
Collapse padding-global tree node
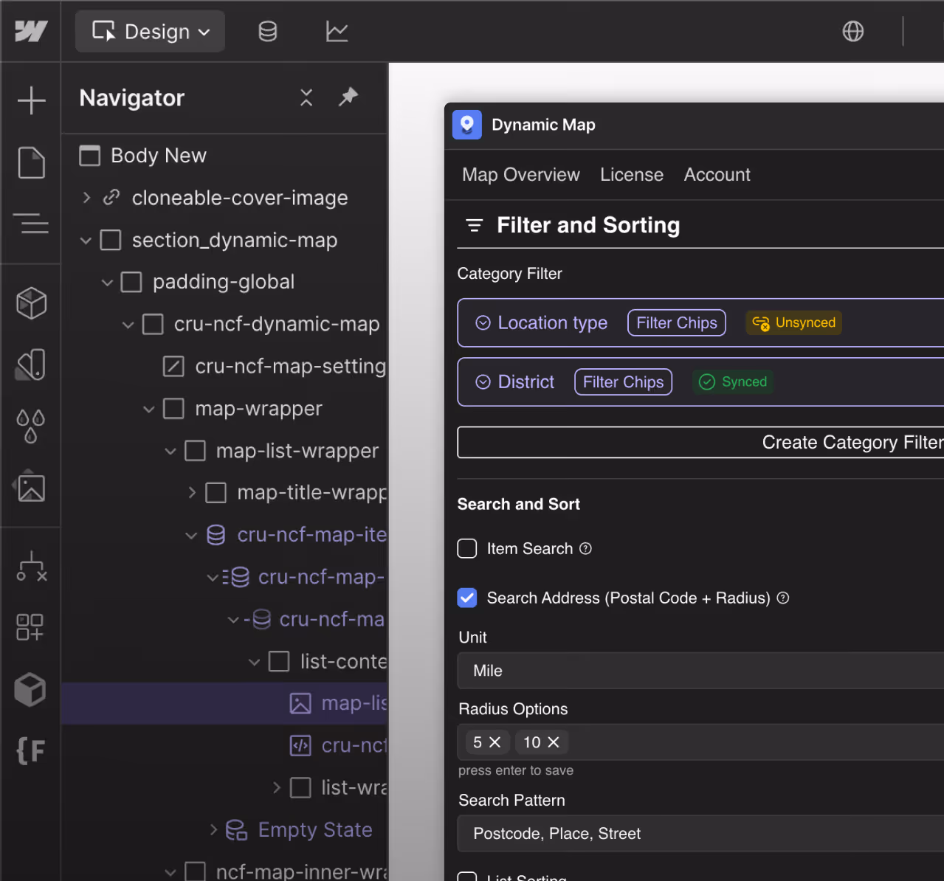[x=107, y=283]
